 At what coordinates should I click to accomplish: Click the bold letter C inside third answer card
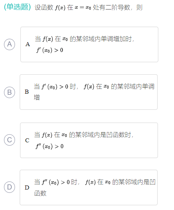click(27, 140)
